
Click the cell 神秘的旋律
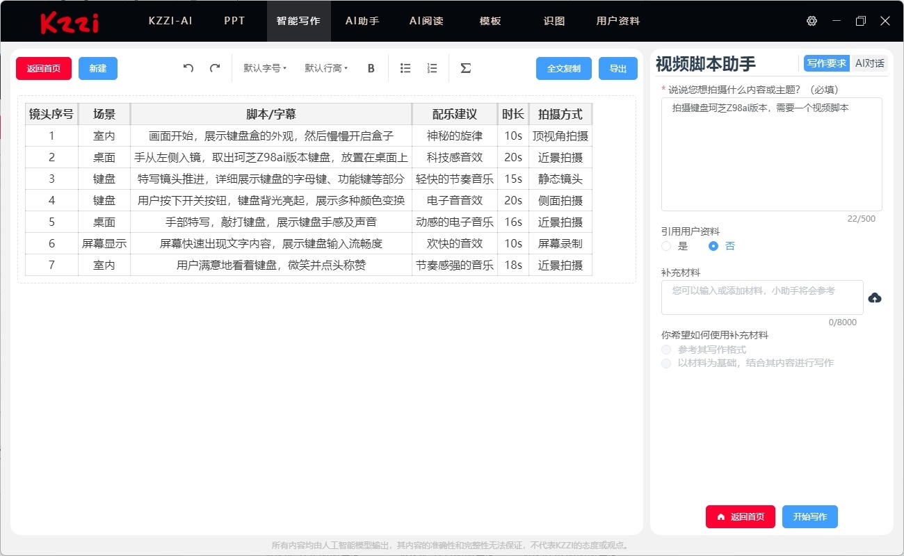(x=455, y=136)
